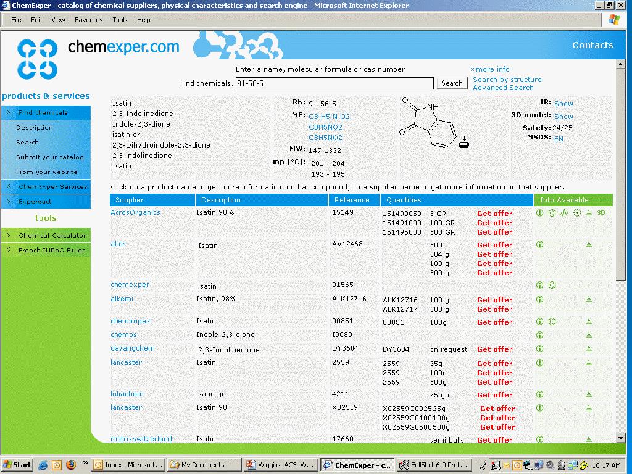Switch to My Documents taskbar window

[x=204, y=465]
